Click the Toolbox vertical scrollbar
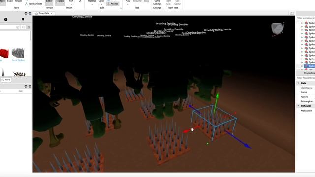 click(x=31, y=36)
